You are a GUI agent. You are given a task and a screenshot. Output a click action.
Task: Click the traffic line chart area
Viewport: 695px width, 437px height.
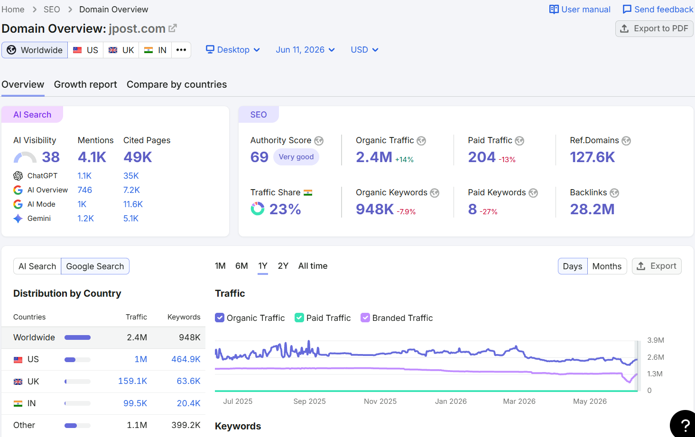click(426, 365)
